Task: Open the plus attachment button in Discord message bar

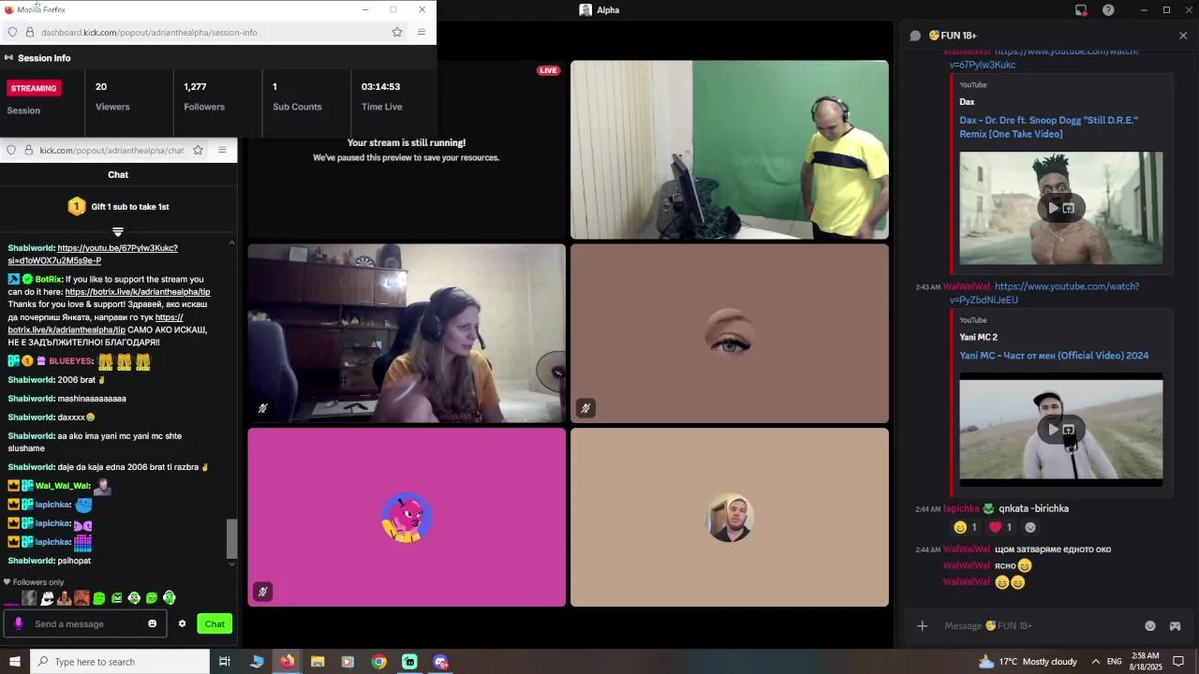Action: (922, 625)
